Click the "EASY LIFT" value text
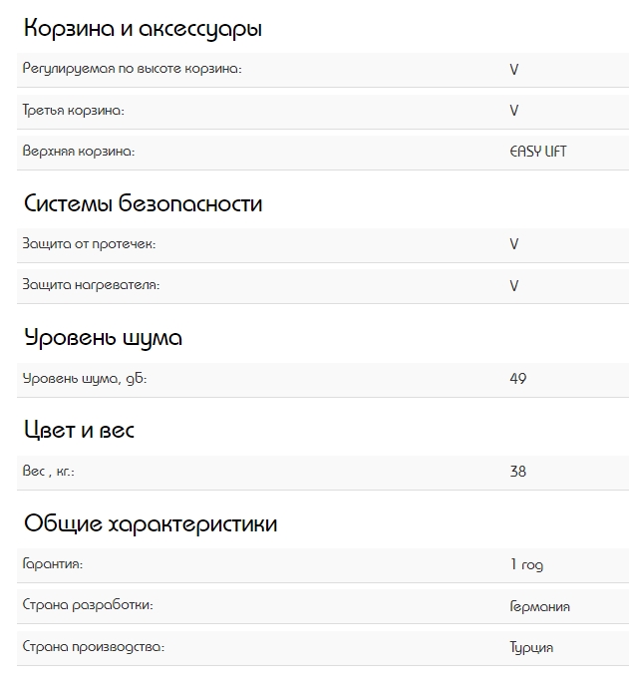The width and height of the screenshot is (629, 676). click(x=537, y=152)
